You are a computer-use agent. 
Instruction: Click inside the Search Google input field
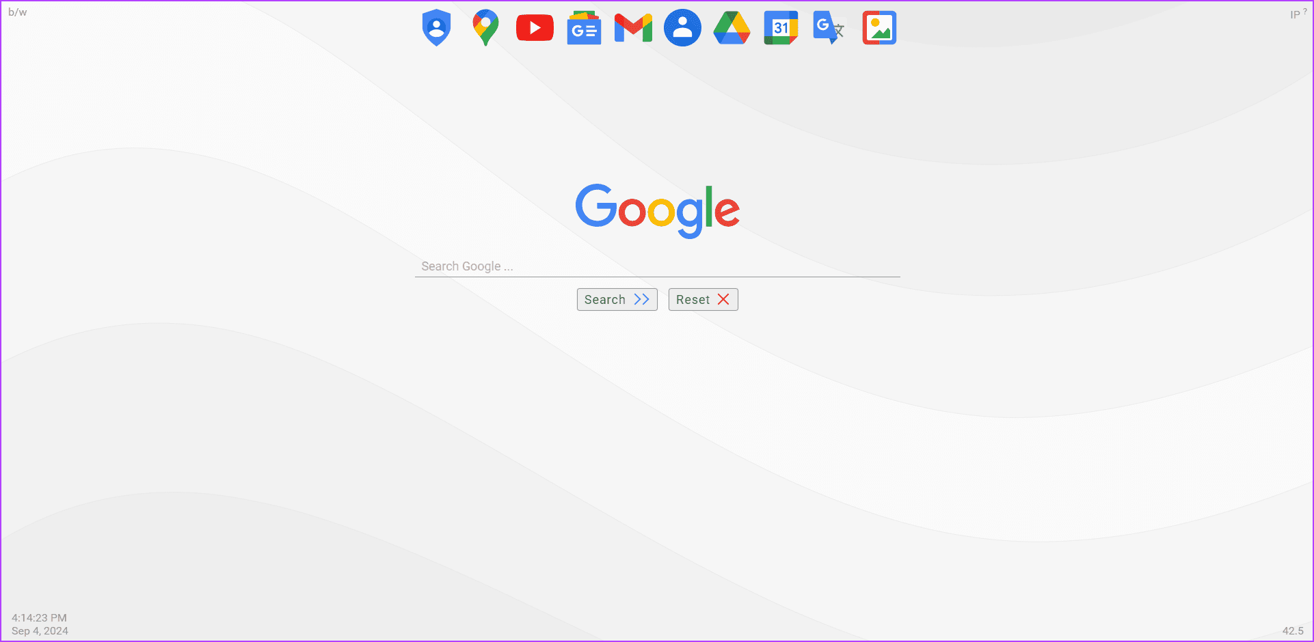pos(656,266)
